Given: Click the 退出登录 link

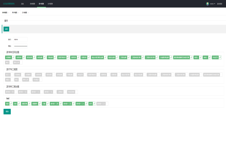Looking at the screenshot, I should click(220, 4).
